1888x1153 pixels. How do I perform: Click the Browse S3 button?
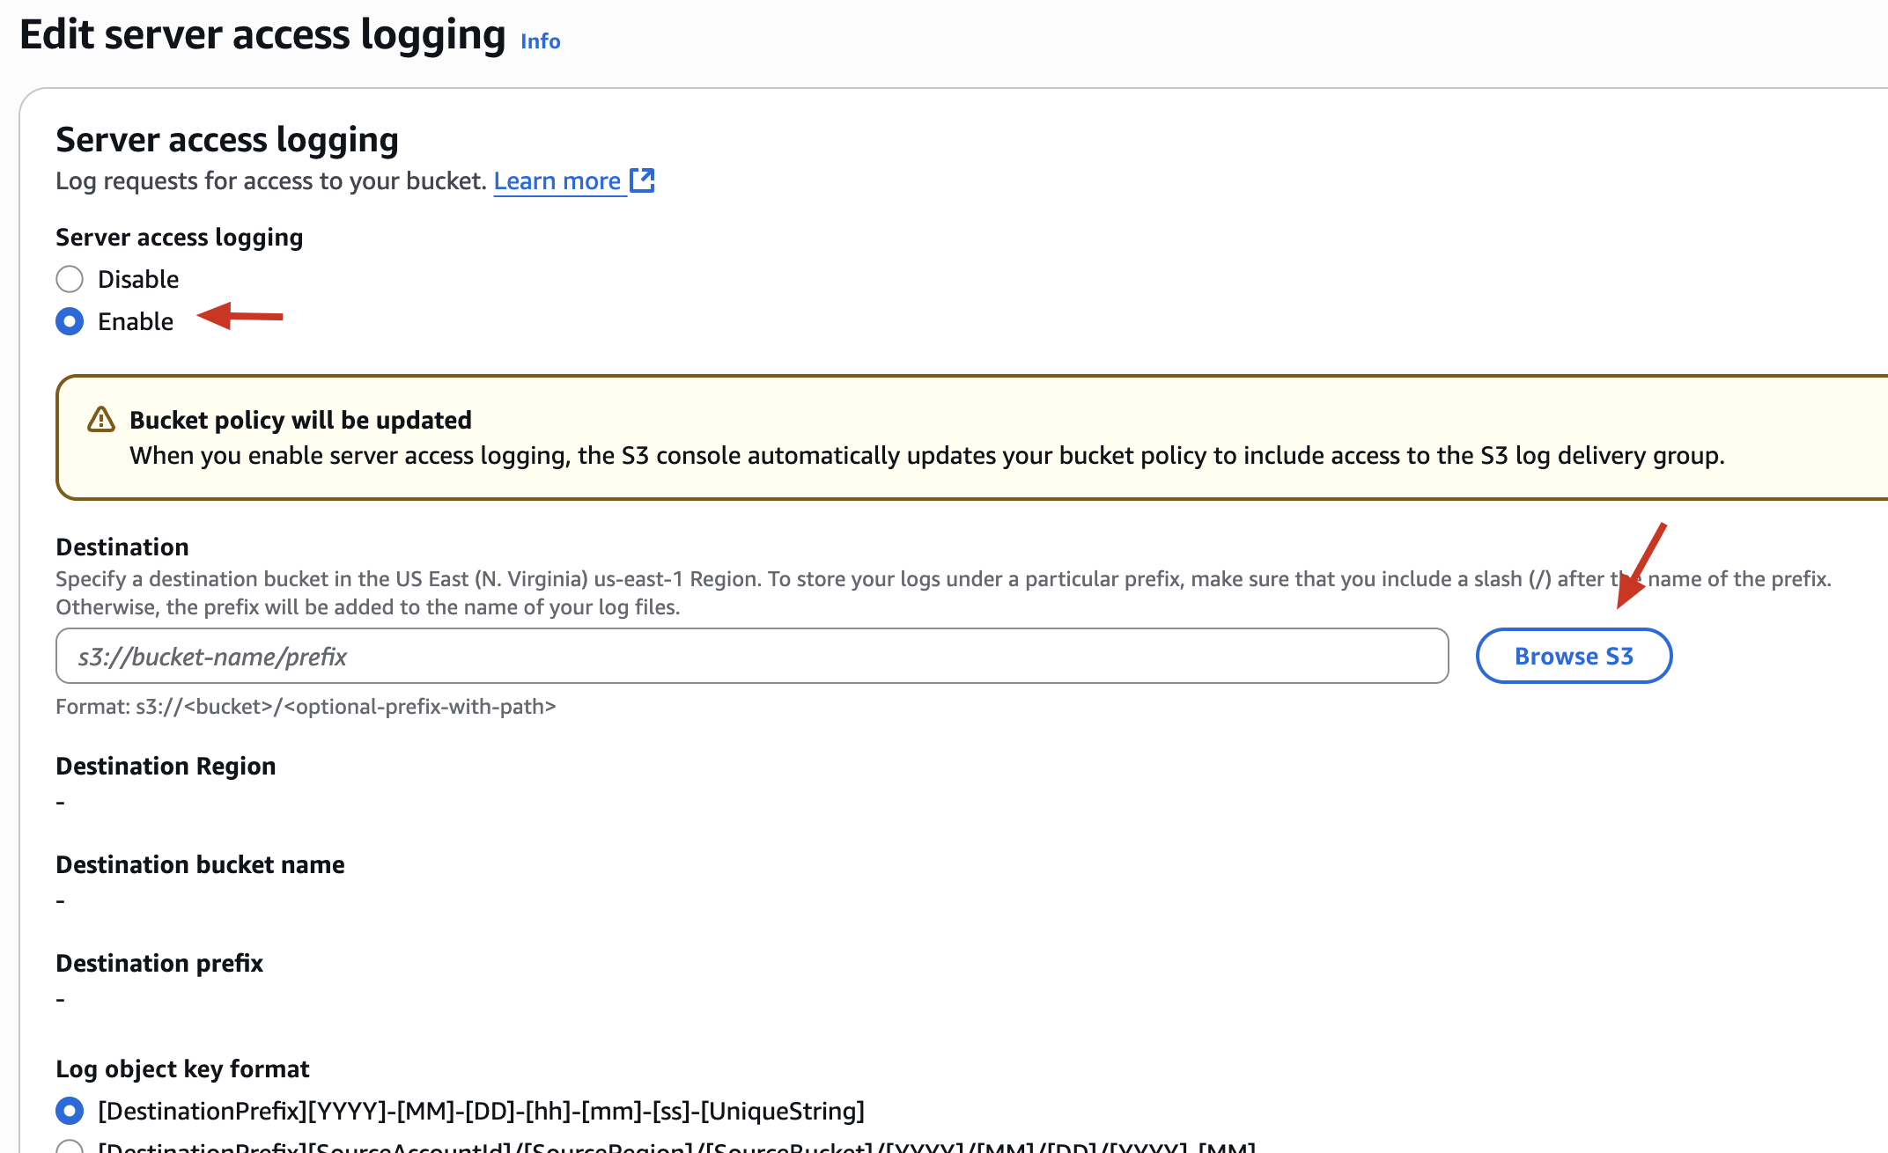tap(1574, 656)
